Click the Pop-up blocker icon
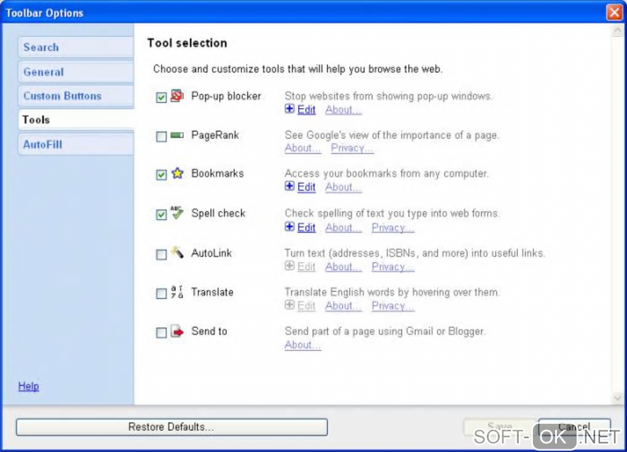The image size is (627, 452). tap(177, 96)
